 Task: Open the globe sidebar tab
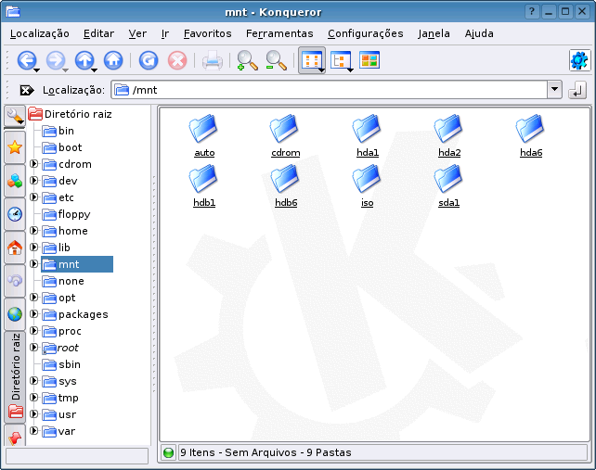[x=15, y=314]
